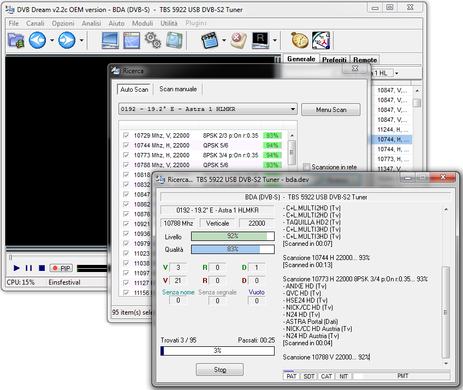Click the green snapshot frame icon
This screenshot has height=390, width=463.
pos(174,40)
